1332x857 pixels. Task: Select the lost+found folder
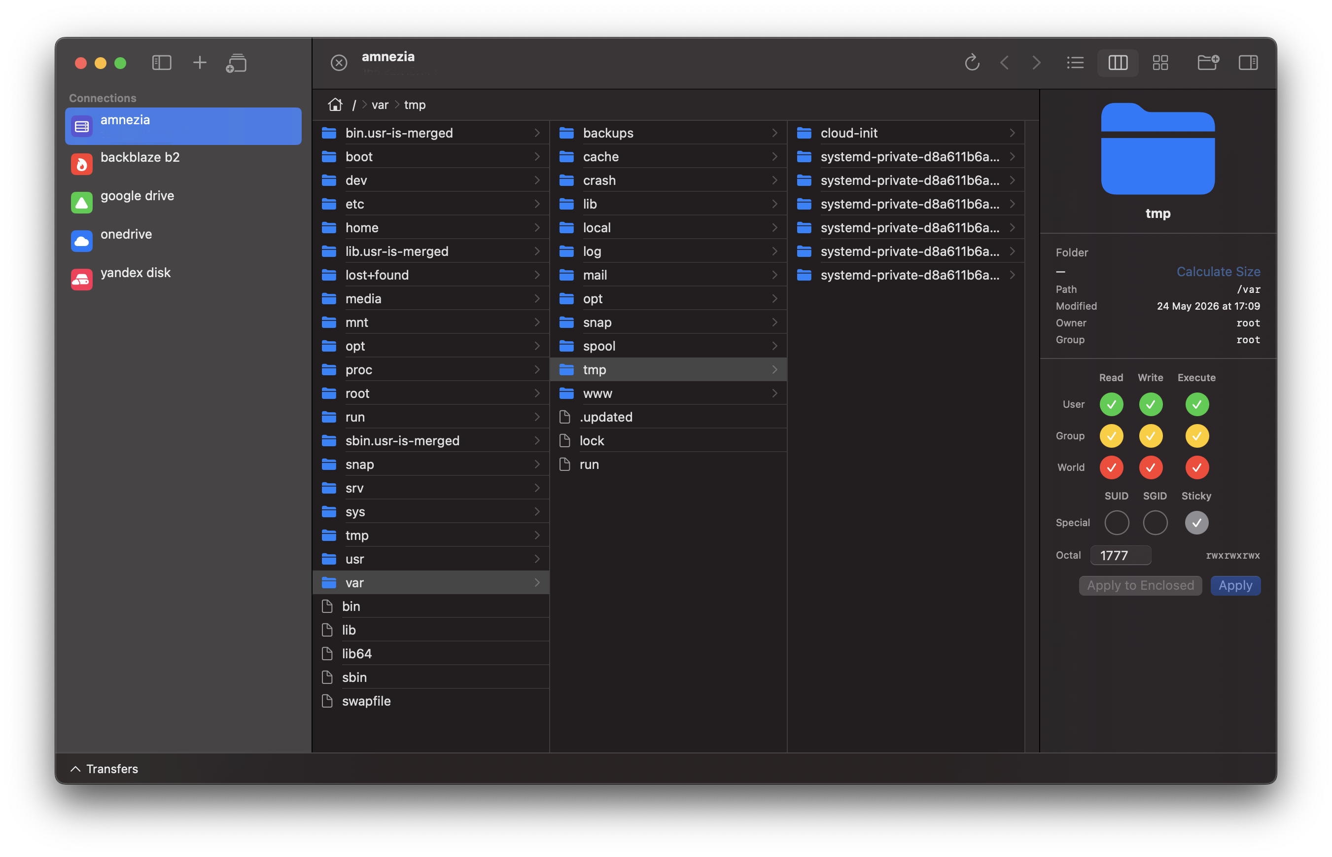[431, 275]
